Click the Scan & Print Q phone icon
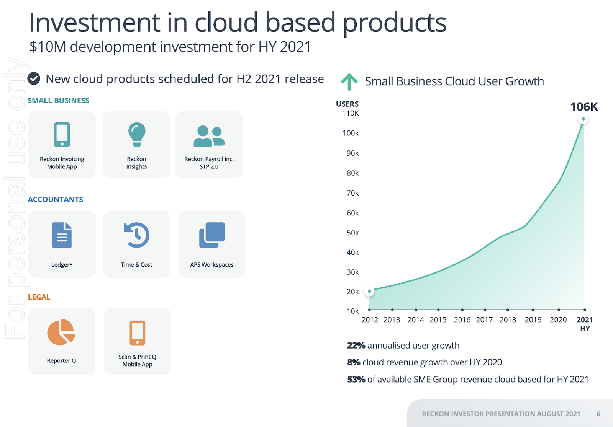The width and height of the screenshot is (613, 427). [137, 332]
